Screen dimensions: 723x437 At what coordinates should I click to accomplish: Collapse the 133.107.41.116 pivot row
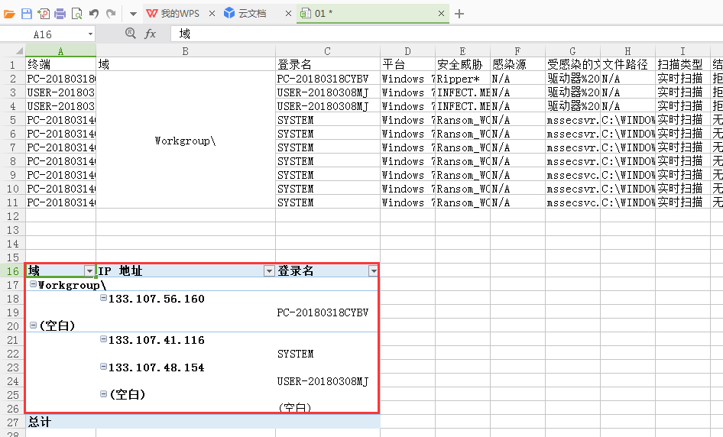(x=103, y=339)
